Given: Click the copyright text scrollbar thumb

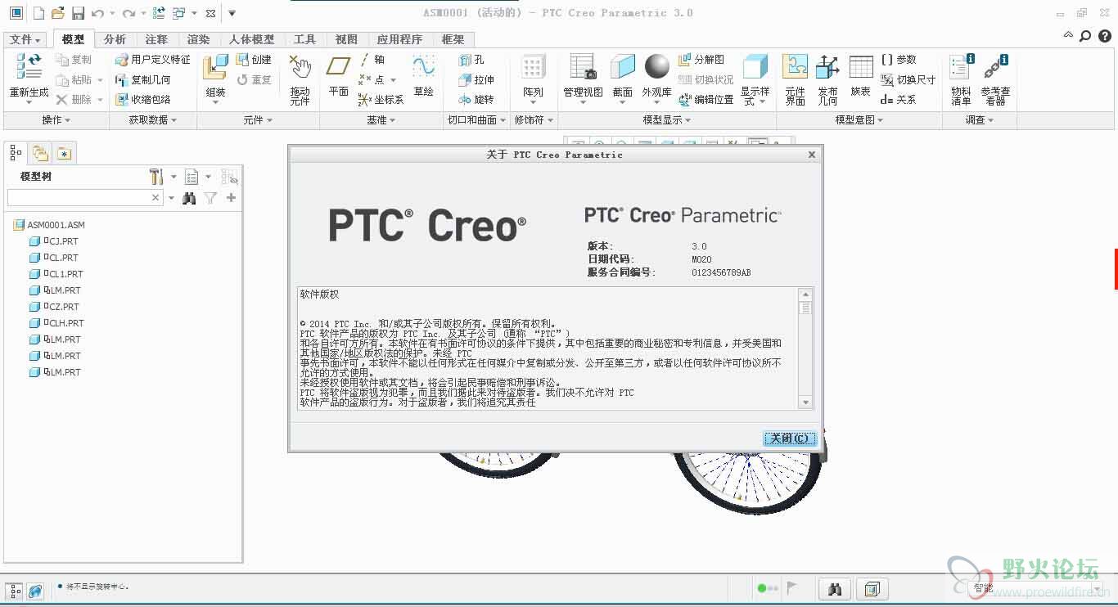Looking at the screenshot, I should pos(805,308).
